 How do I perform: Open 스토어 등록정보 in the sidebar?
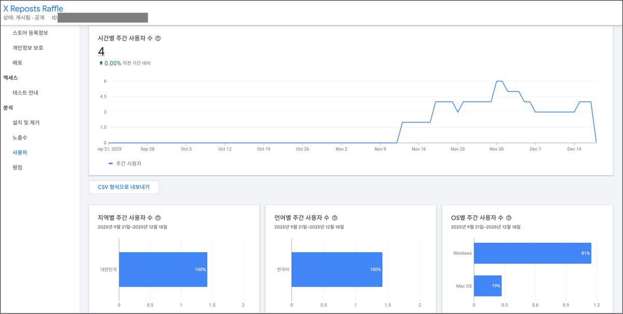(x=30, y=33)
